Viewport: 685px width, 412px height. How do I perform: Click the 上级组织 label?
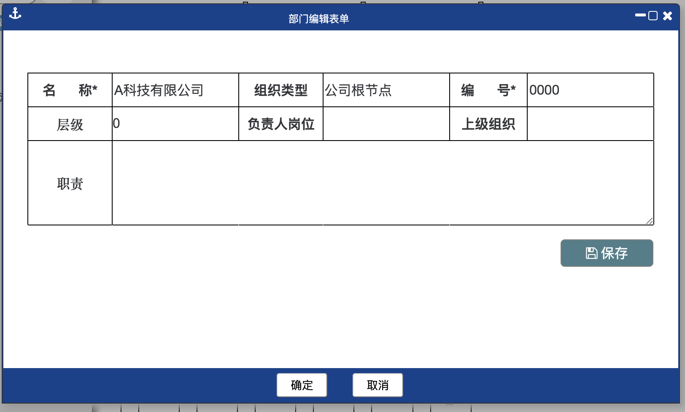click(x=488, y=124)
